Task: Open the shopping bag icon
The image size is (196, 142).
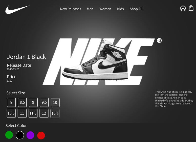Action: coord(191,8)
